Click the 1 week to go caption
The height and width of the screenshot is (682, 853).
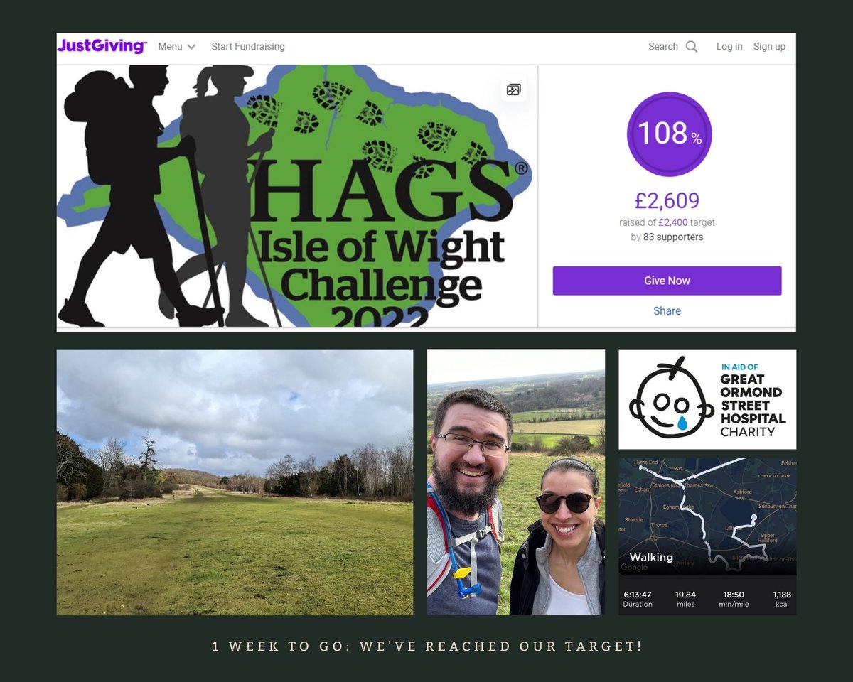pyautogui.click(x=427, y=646)
